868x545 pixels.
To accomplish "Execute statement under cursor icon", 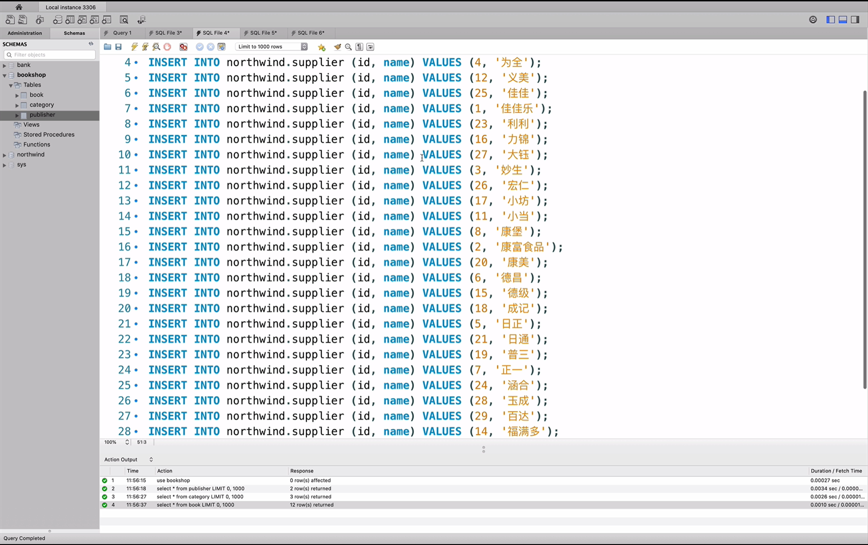I will (x=145, y=47).
